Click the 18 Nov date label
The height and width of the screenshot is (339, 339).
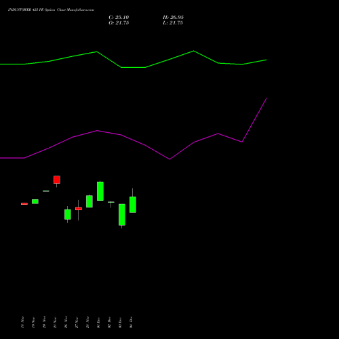pyautogui.click(x=22, y=322)
